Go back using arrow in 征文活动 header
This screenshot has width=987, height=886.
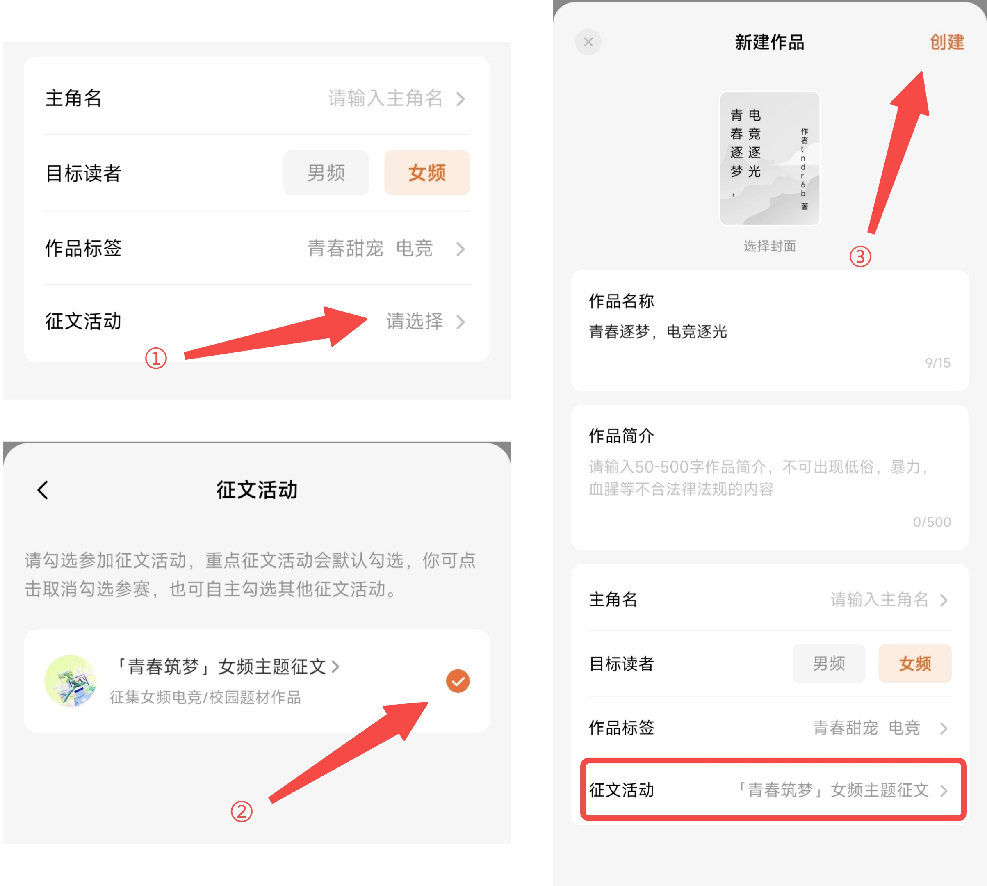pos(43,490)
